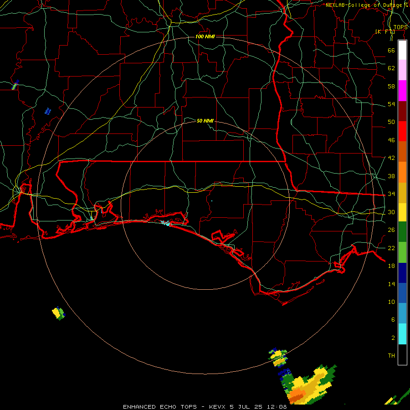The width and height of the screenshot is (410, 410).
Task: Click the dark red swatch between 54 and 50
Action: 402,111
